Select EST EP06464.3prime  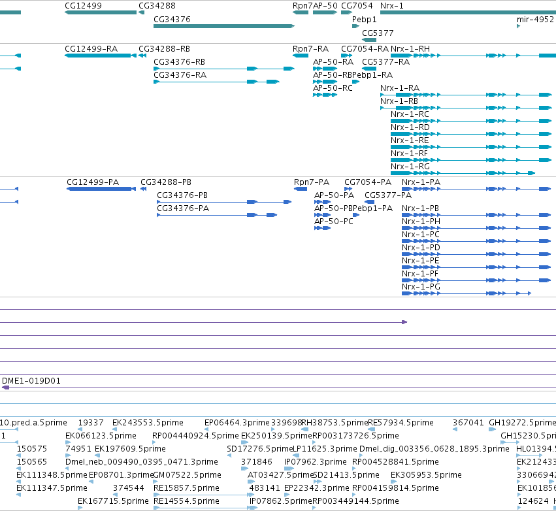(237, 423)
